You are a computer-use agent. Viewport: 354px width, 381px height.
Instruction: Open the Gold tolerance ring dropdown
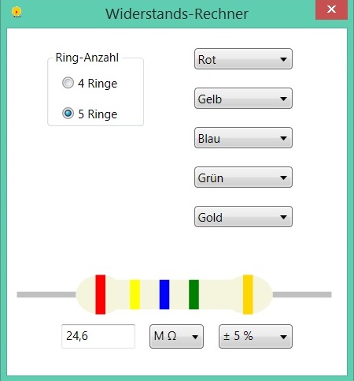click(x=243, y=217)
